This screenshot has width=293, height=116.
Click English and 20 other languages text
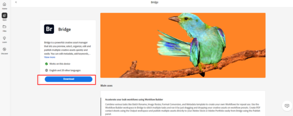[65, 70]
